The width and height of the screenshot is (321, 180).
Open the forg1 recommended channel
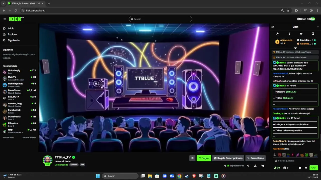pyautogui.click(x=19, y=131)
